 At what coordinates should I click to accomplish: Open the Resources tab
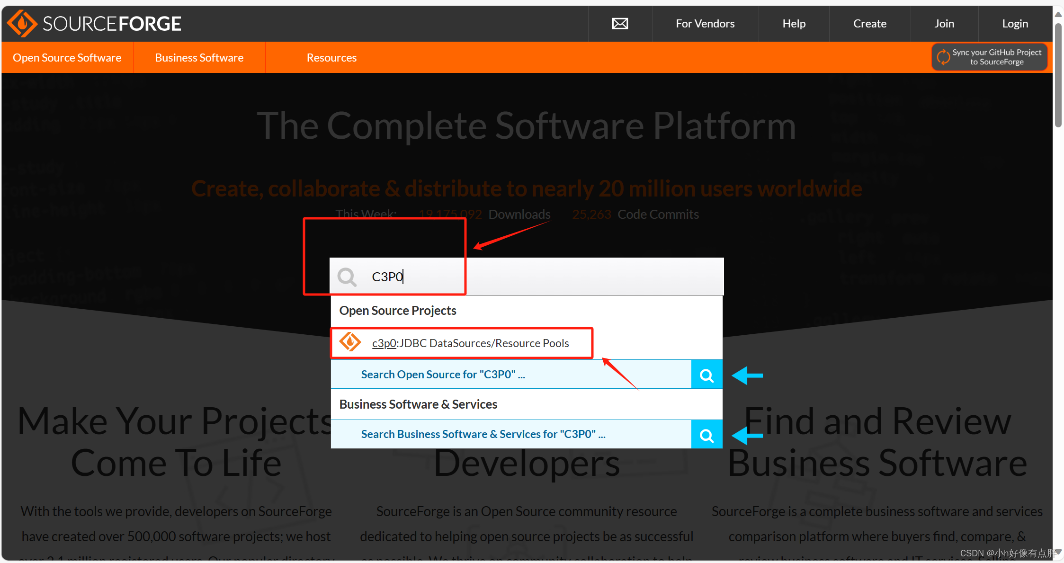point(331,57)
